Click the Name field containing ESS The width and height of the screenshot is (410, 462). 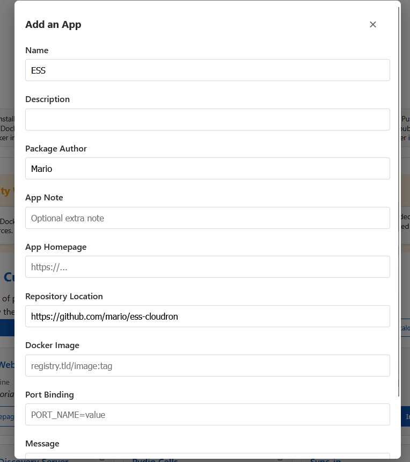pos(207,70)
